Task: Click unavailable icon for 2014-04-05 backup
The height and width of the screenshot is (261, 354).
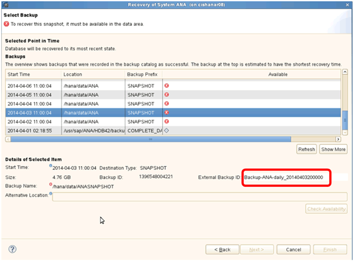Action: (166, 94)
